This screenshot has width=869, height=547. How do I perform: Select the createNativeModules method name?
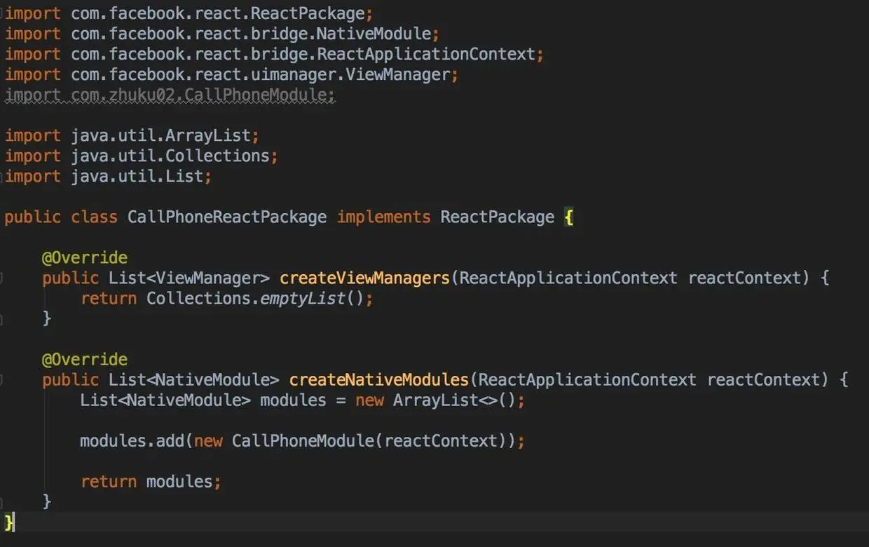pos(378,379)
